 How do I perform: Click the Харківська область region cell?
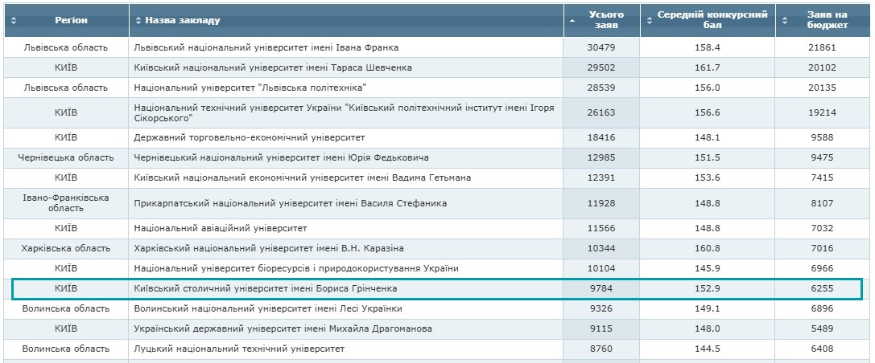pos(66,248)
